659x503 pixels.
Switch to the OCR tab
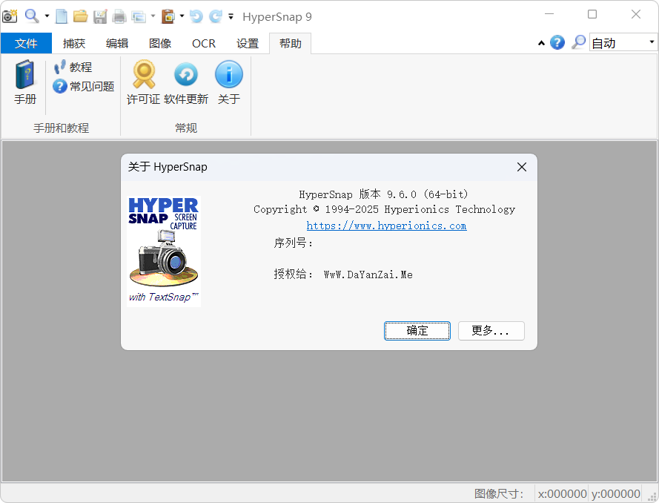click(204, 43)
